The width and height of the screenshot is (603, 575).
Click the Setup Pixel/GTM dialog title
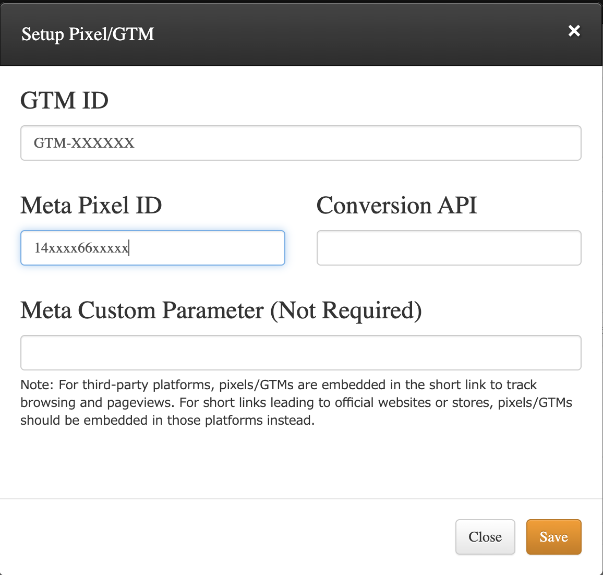[88, 34]
